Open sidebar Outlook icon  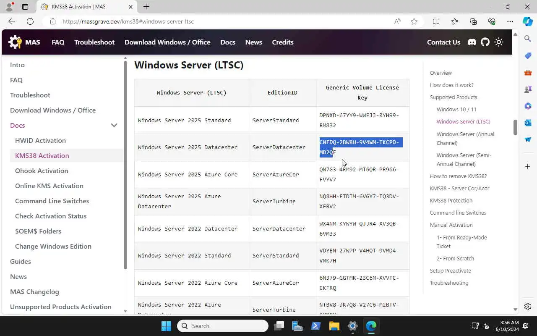(528, 123)
